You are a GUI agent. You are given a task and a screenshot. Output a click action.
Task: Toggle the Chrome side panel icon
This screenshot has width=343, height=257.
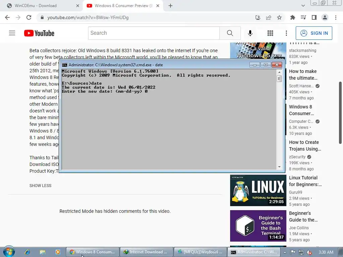[x=314, y=17]
